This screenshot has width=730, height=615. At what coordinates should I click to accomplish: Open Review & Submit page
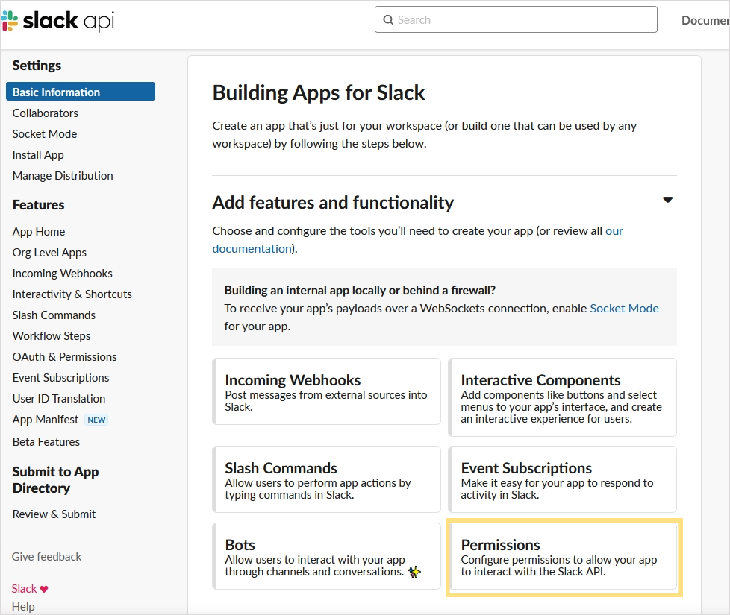54,514
